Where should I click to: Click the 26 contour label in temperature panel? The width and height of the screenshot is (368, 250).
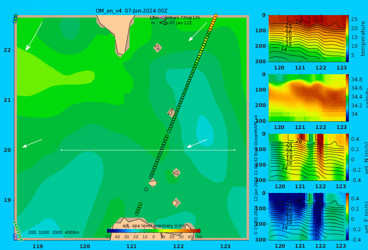click(x=298, y=22)
